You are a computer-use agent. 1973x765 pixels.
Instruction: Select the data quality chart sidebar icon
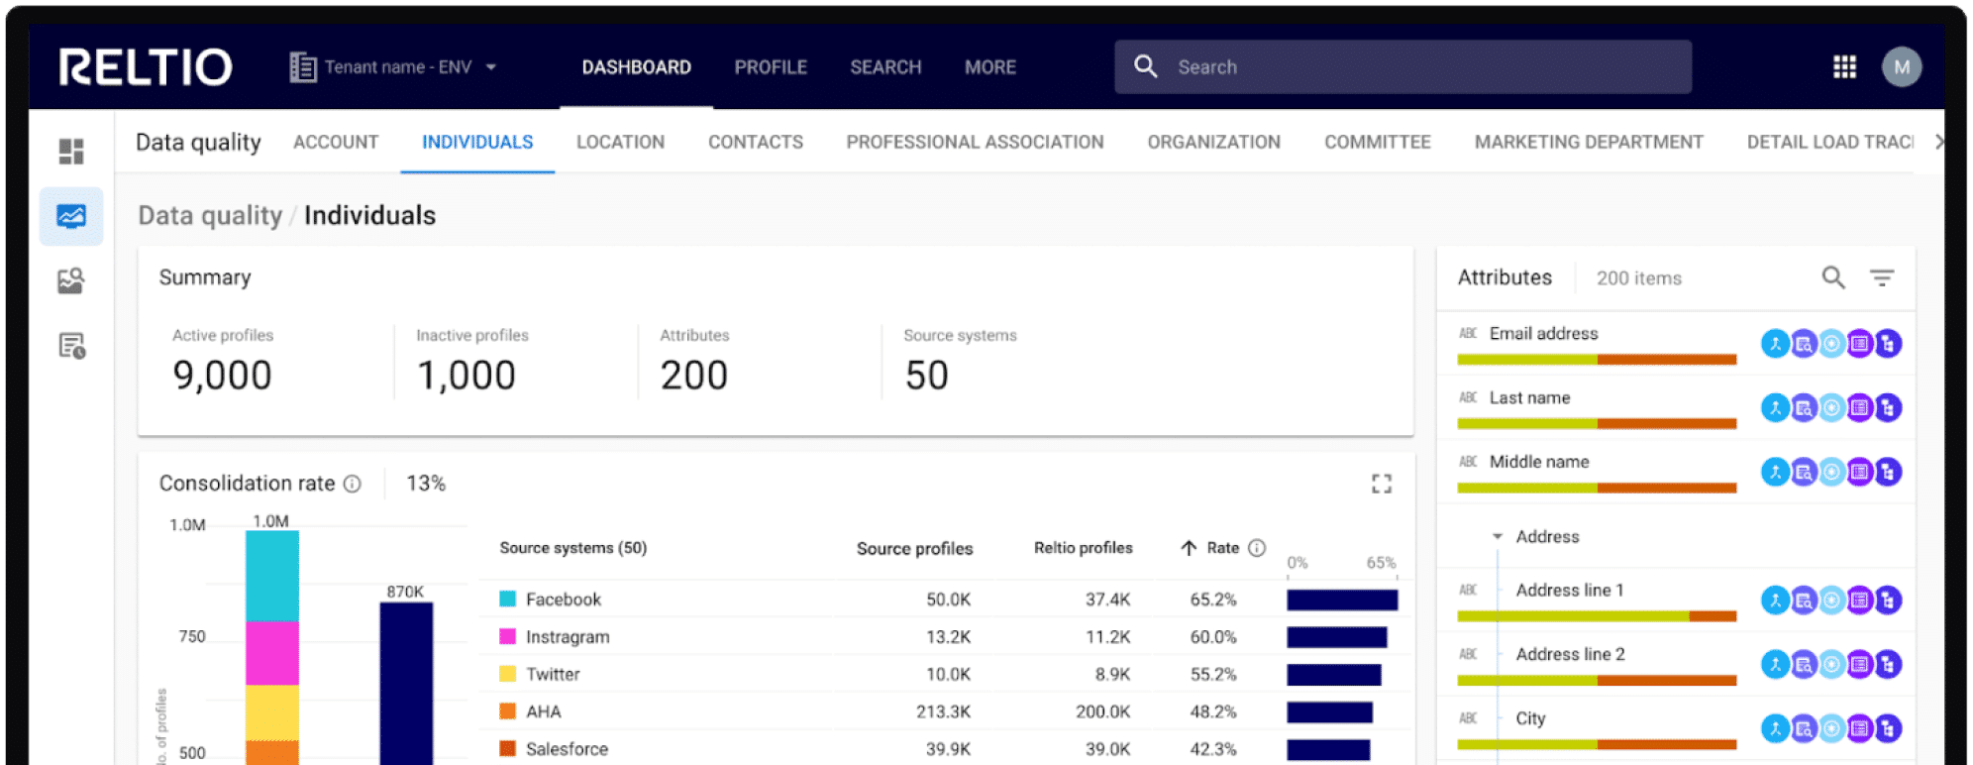pyautogui.click(x=71, y=216)
